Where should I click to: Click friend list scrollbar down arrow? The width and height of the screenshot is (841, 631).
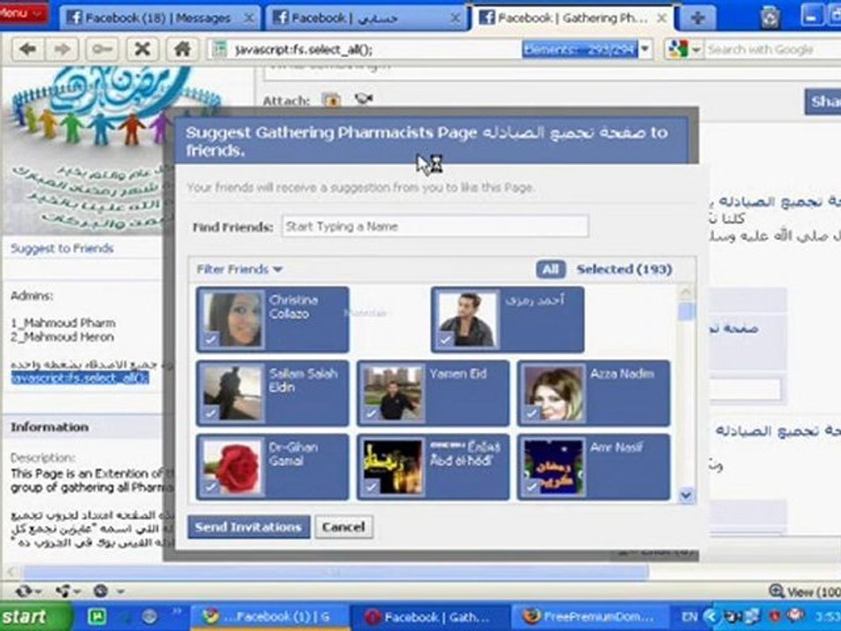pos(687,494)
